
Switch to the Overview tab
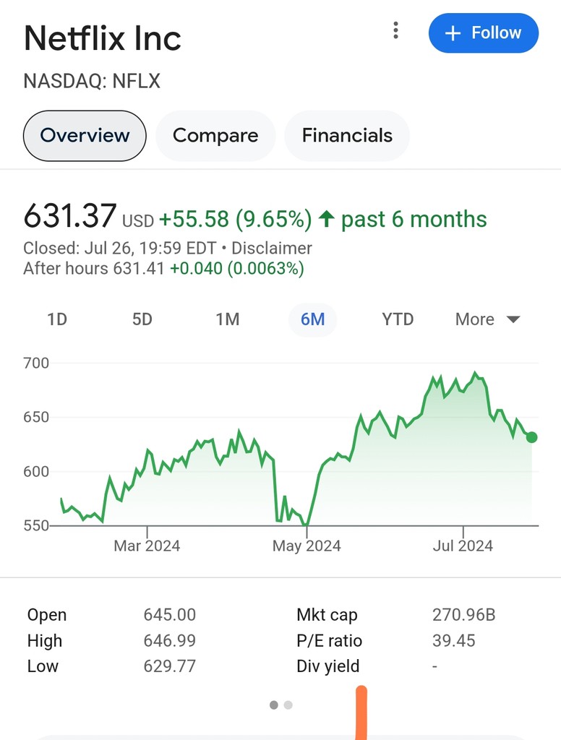coord(85,135)
